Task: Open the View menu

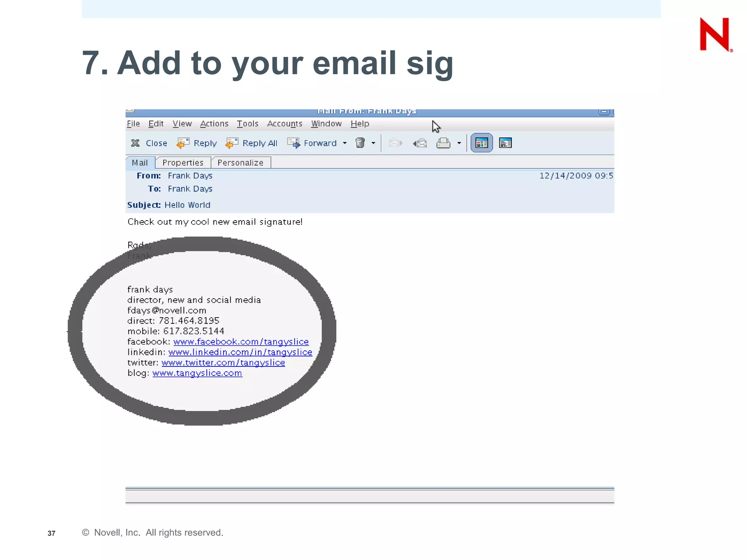Action: point(182,124)
